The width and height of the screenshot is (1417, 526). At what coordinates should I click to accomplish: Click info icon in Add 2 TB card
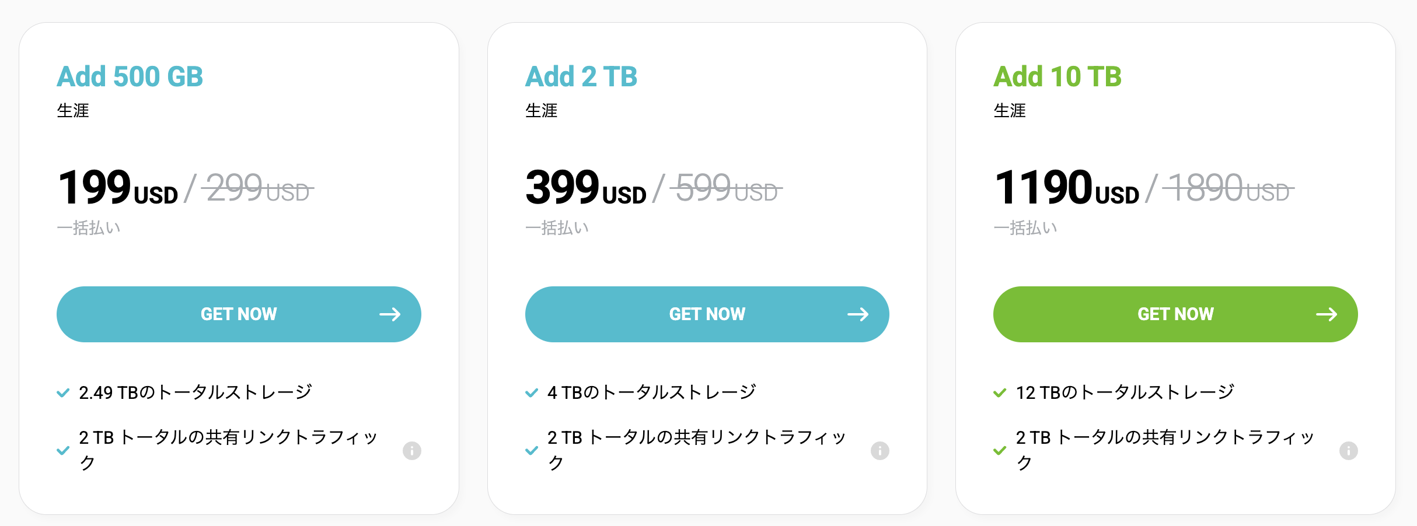[x=879, y=450]
